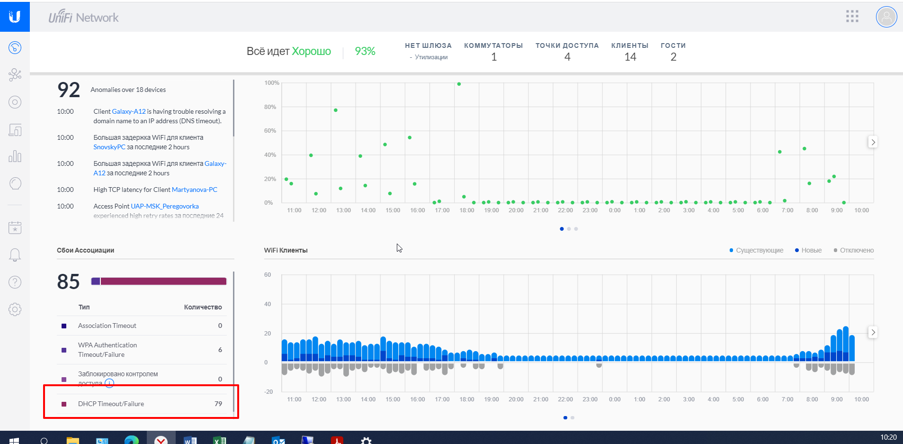Open the Martyanova-PC client link

pyautogui.click(x=195, y=190)
